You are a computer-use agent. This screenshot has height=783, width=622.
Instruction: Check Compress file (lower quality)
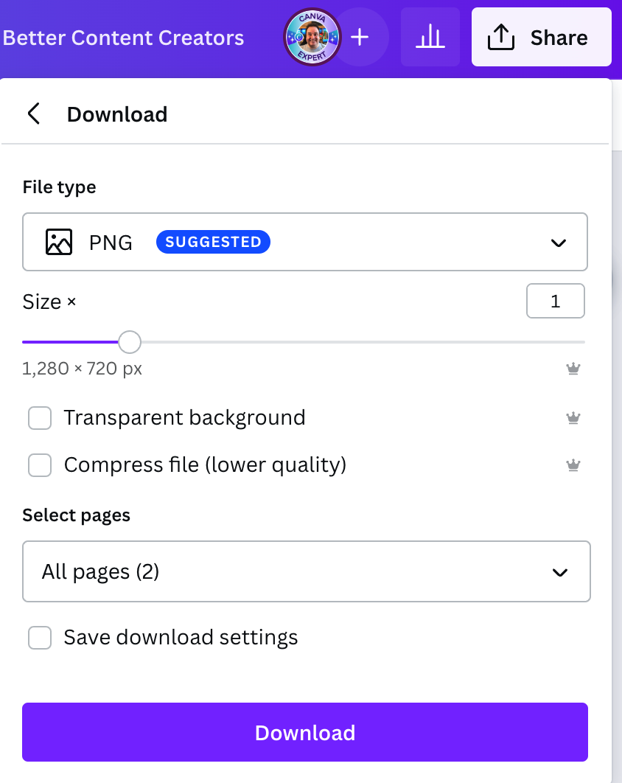40,464
